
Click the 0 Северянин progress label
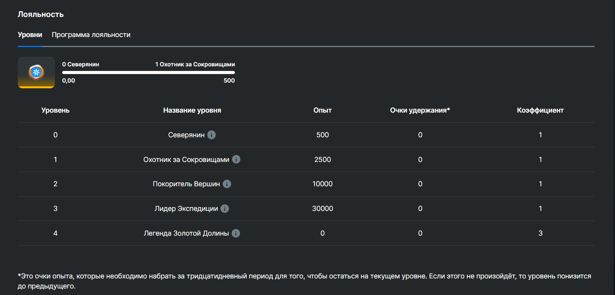pyautogui.click(x=80, y=64)
